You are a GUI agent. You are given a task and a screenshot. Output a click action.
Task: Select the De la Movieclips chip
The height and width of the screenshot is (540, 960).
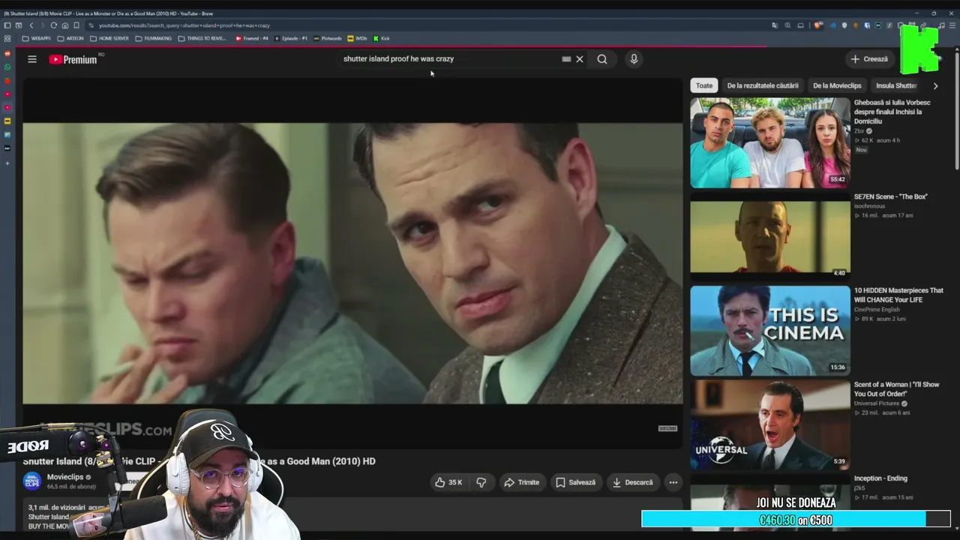[x=837, y=85]
